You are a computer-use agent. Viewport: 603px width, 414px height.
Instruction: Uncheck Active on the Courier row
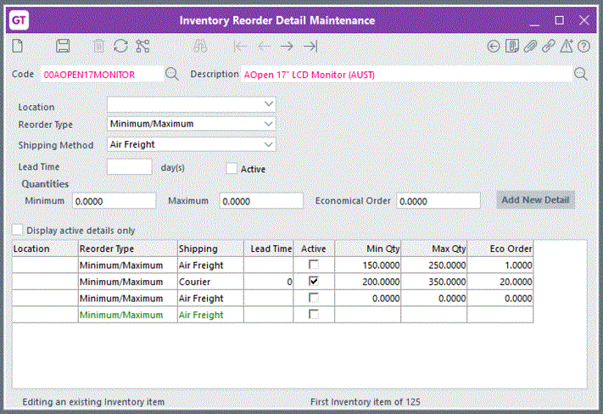click(x=315, y=281)
